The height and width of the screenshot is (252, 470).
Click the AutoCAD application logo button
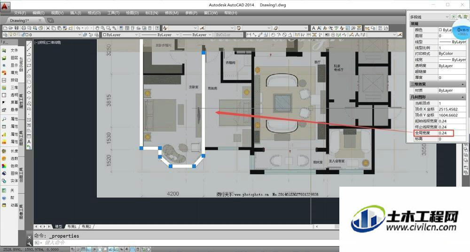pyautogui.click(x=5, y=6)
